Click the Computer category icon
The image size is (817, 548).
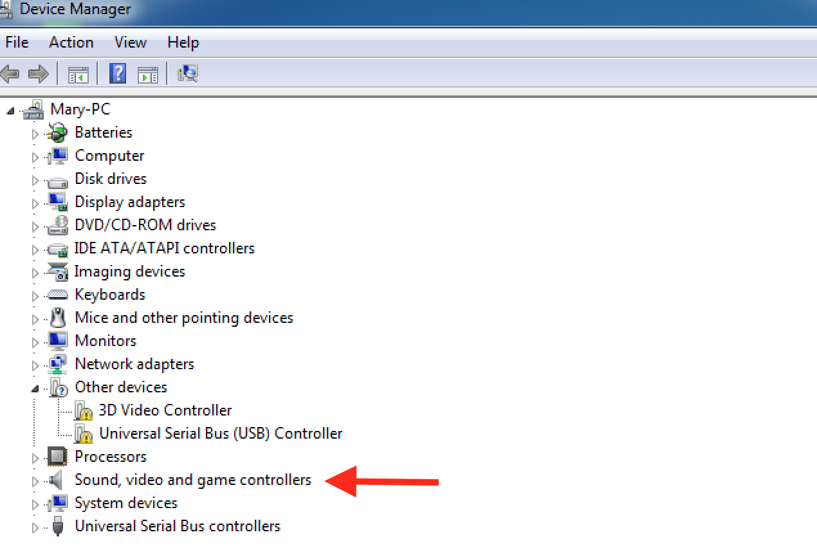click(57, 156)
